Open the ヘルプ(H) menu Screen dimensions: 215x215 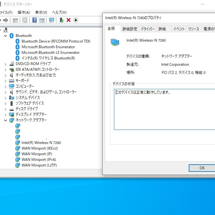tap(59, 13)
